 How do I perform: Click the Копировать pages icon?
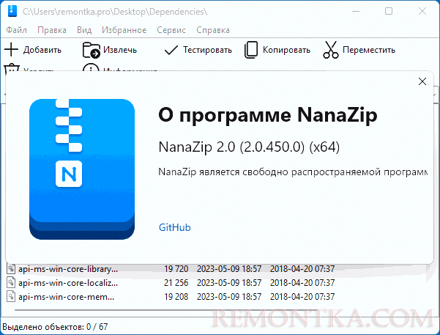pyautogui.click(x=251, y=50)
